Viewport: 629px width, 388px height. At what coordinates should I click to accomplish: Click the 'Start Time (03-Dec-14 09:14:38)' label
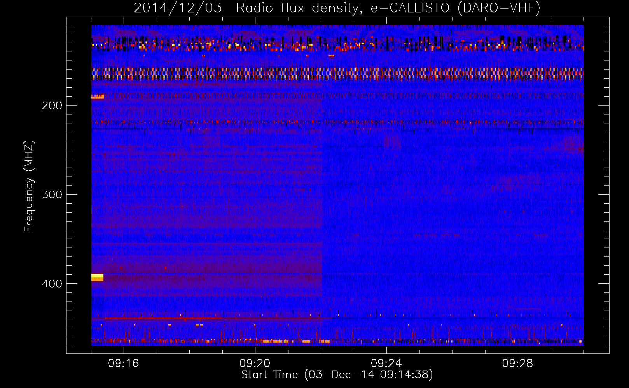[x=337, y=375]
